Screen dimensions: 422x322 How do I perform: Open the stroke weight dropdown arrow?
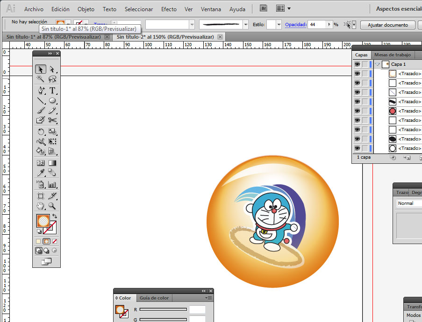pyautogui.click(x=192, y=25)
